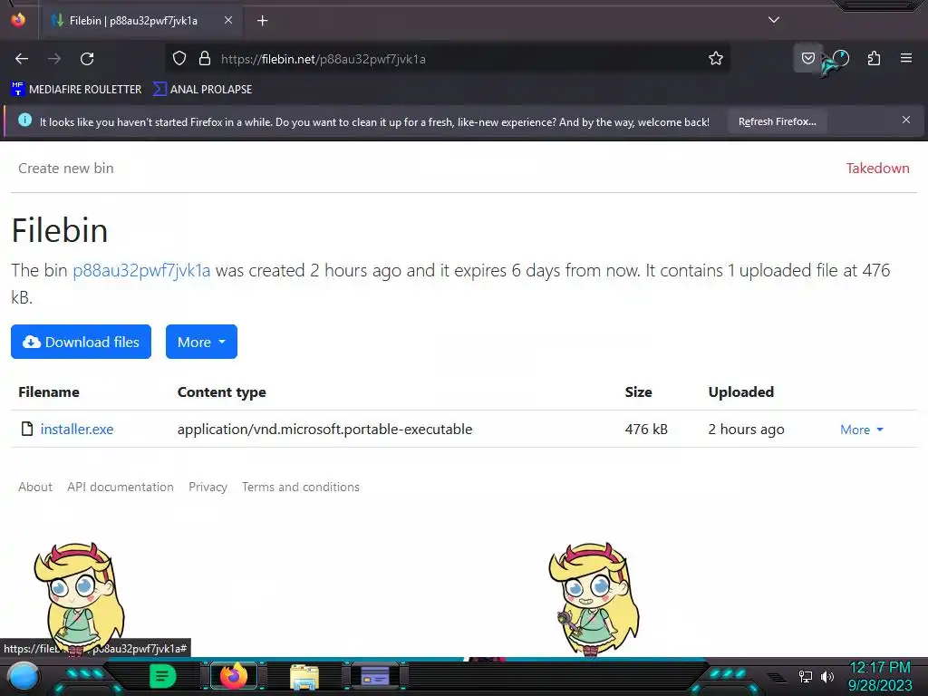This screenshot has width=928, height=696.
Task: Open the green notes app in taskbar
Action: coord(163,676)
